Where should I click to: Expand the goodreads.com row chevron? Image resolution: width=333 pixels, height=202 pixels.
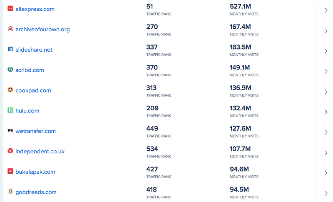pos(326,194)
